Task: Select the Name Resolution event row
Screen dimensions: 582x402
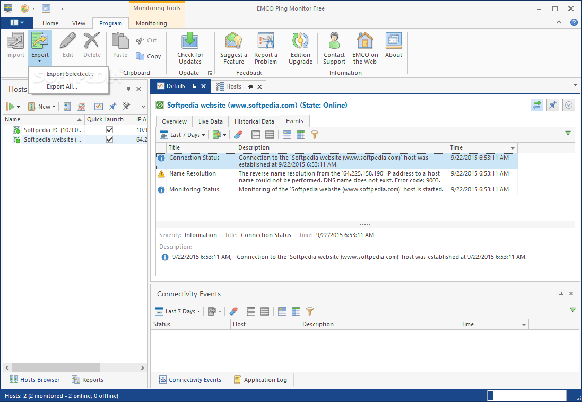Action: click(x=336, y=177)
